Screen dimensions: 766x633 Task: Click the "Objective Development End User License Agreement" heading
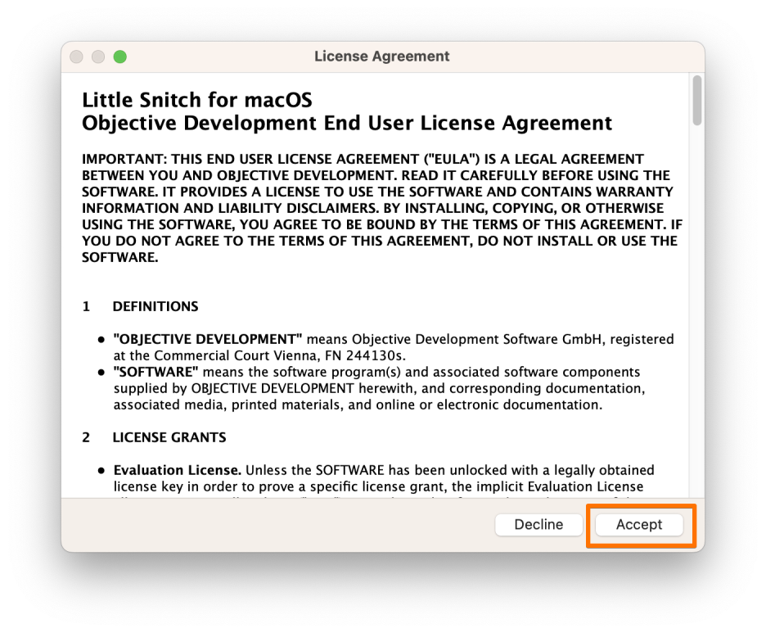point(347,123)
